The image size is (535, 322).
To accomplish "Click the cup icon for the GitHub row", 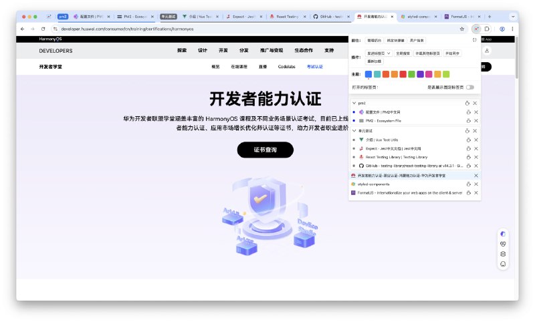I will click(x=469, y=166).
